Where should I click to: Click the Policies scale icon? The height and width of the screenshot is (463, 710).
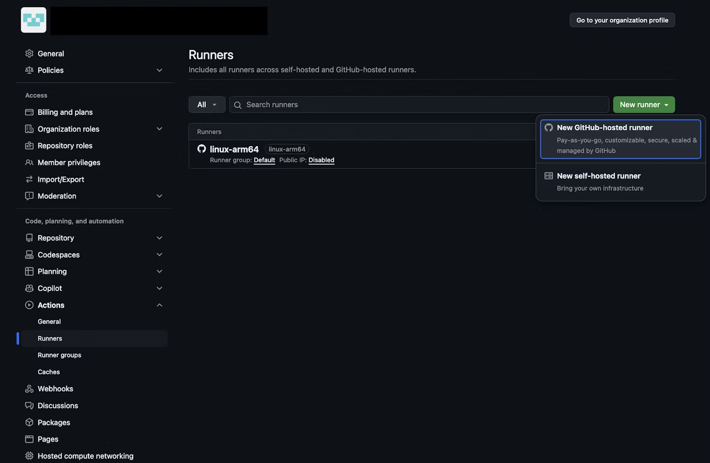click(29, 70)
